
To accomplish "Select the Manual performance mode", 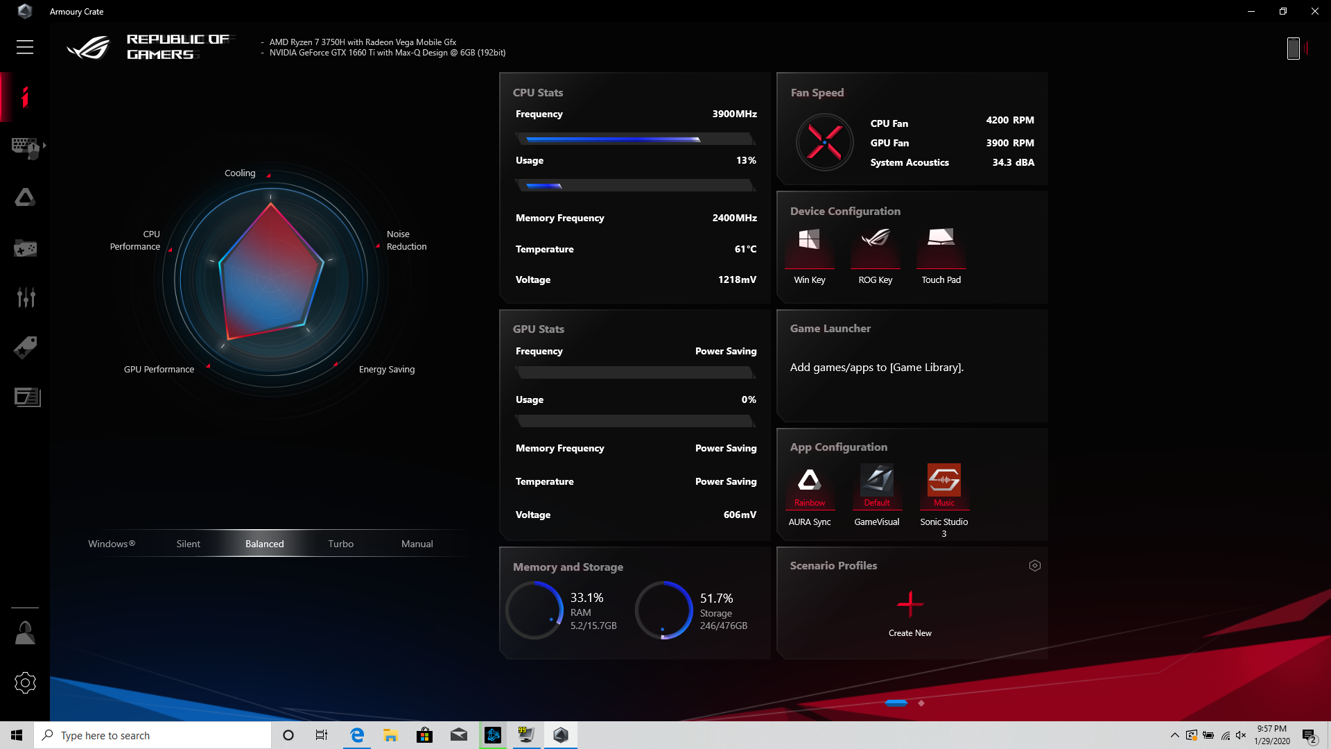I will [x=417, y=544].
